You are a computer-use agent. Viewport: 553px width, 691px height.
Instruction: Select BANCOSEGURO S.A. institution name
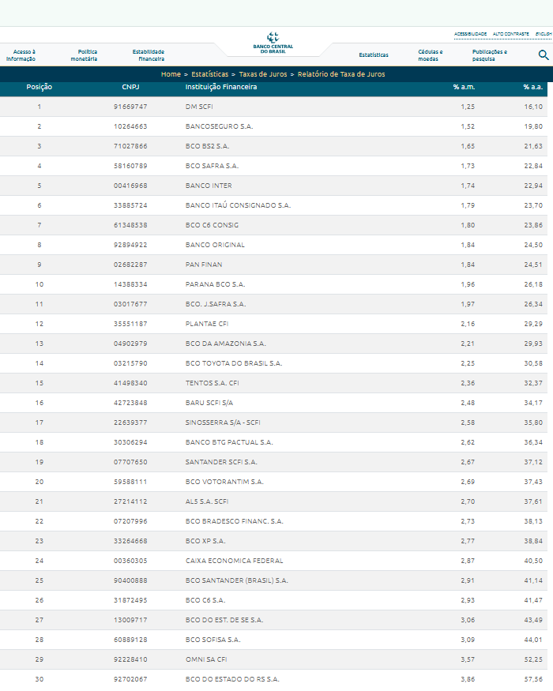click(x=219, y=126)
